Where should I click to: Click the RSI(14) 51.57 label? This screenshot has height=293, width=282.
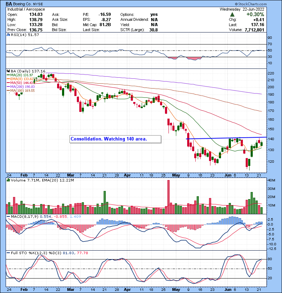point(25,35)
